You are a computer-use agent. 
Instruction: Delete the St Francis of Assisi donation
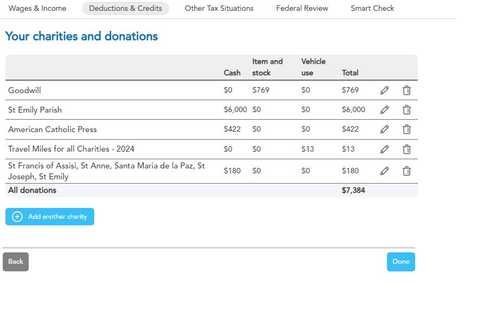[406, 171]
